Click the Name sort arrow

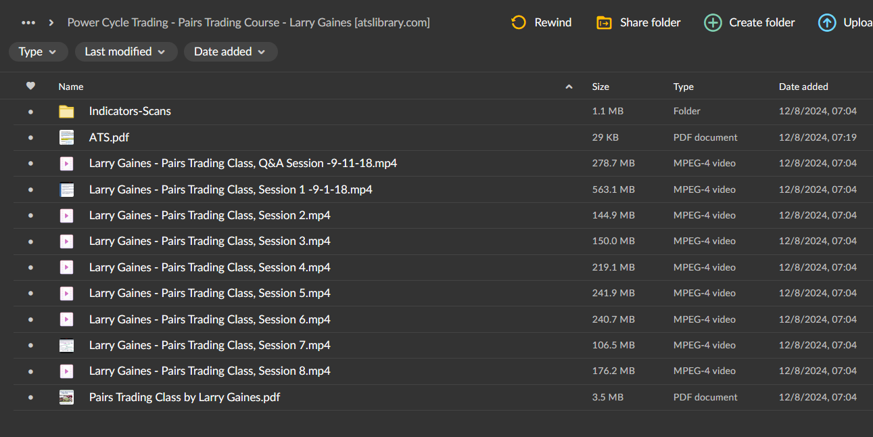569,87
